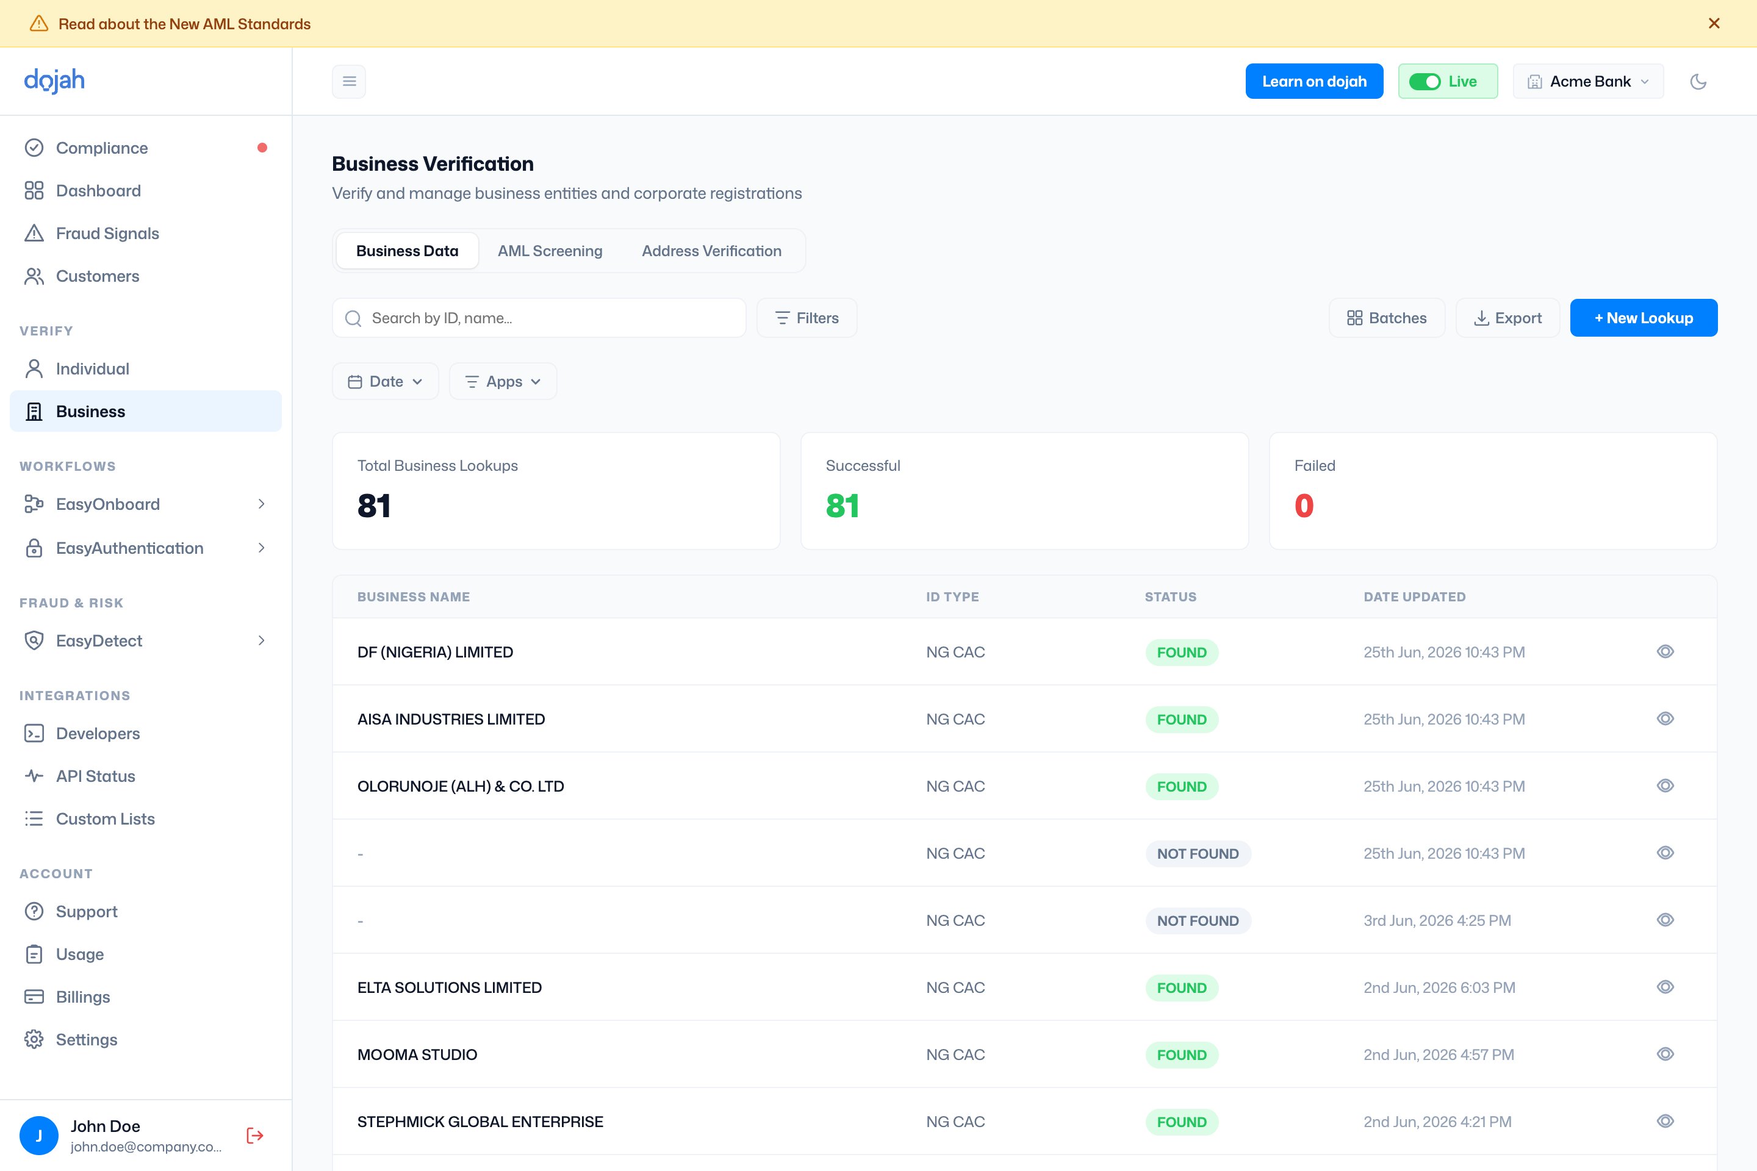Click the warning icon in the banner
Viewport: 1757px width, 1171px height.
(x=38, y=24)
